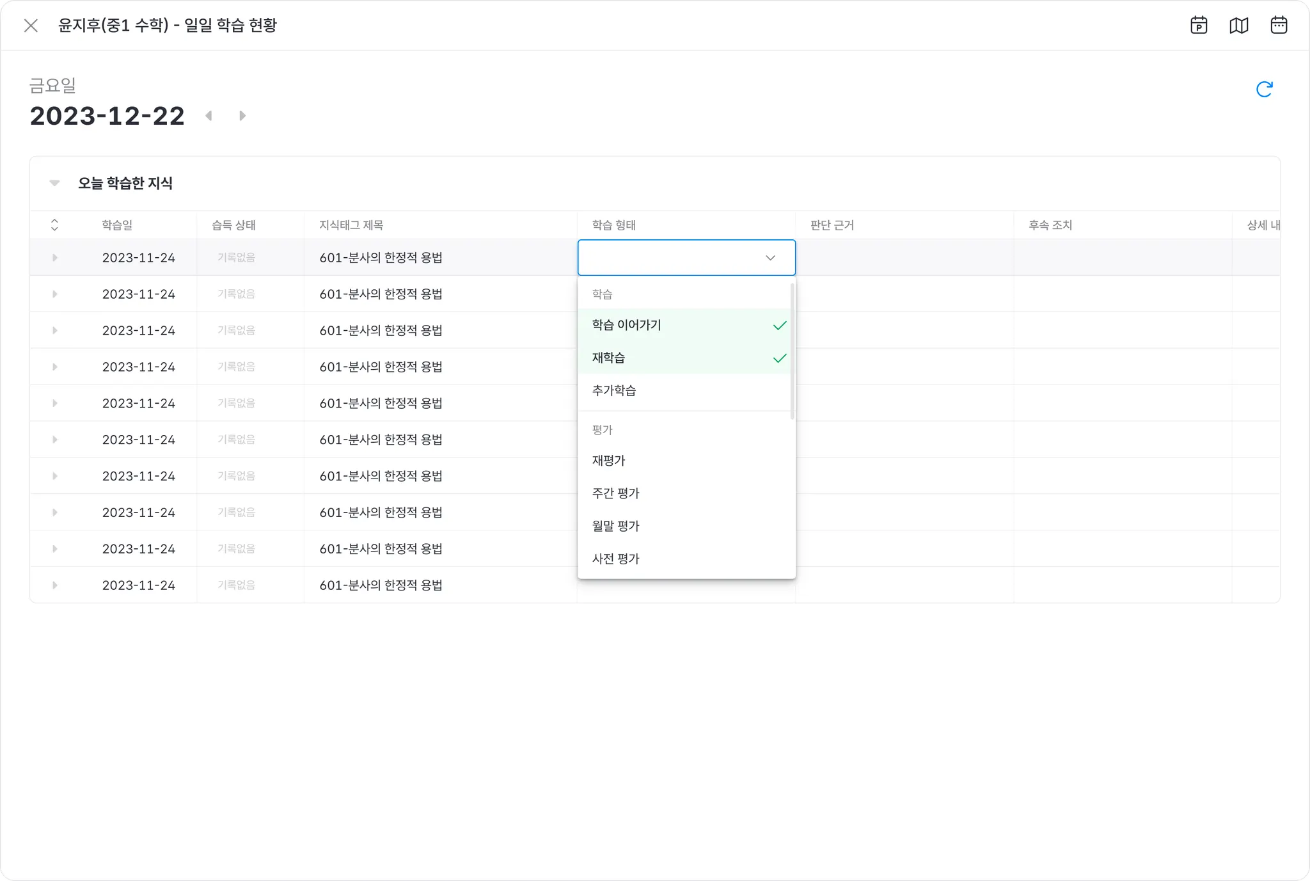The width and height of the screenshot is (1310, 881).
Task: Collapse the 오늘 학습한 지식 section
Action: pyautogui.click(x=54, y=184)
